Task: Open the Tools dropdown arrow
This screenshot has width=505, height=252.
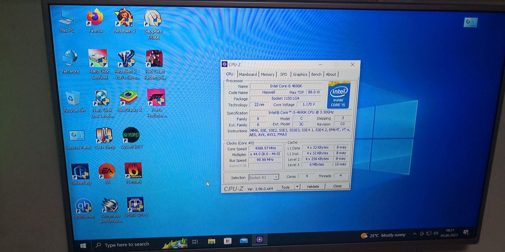Action: 297,187
